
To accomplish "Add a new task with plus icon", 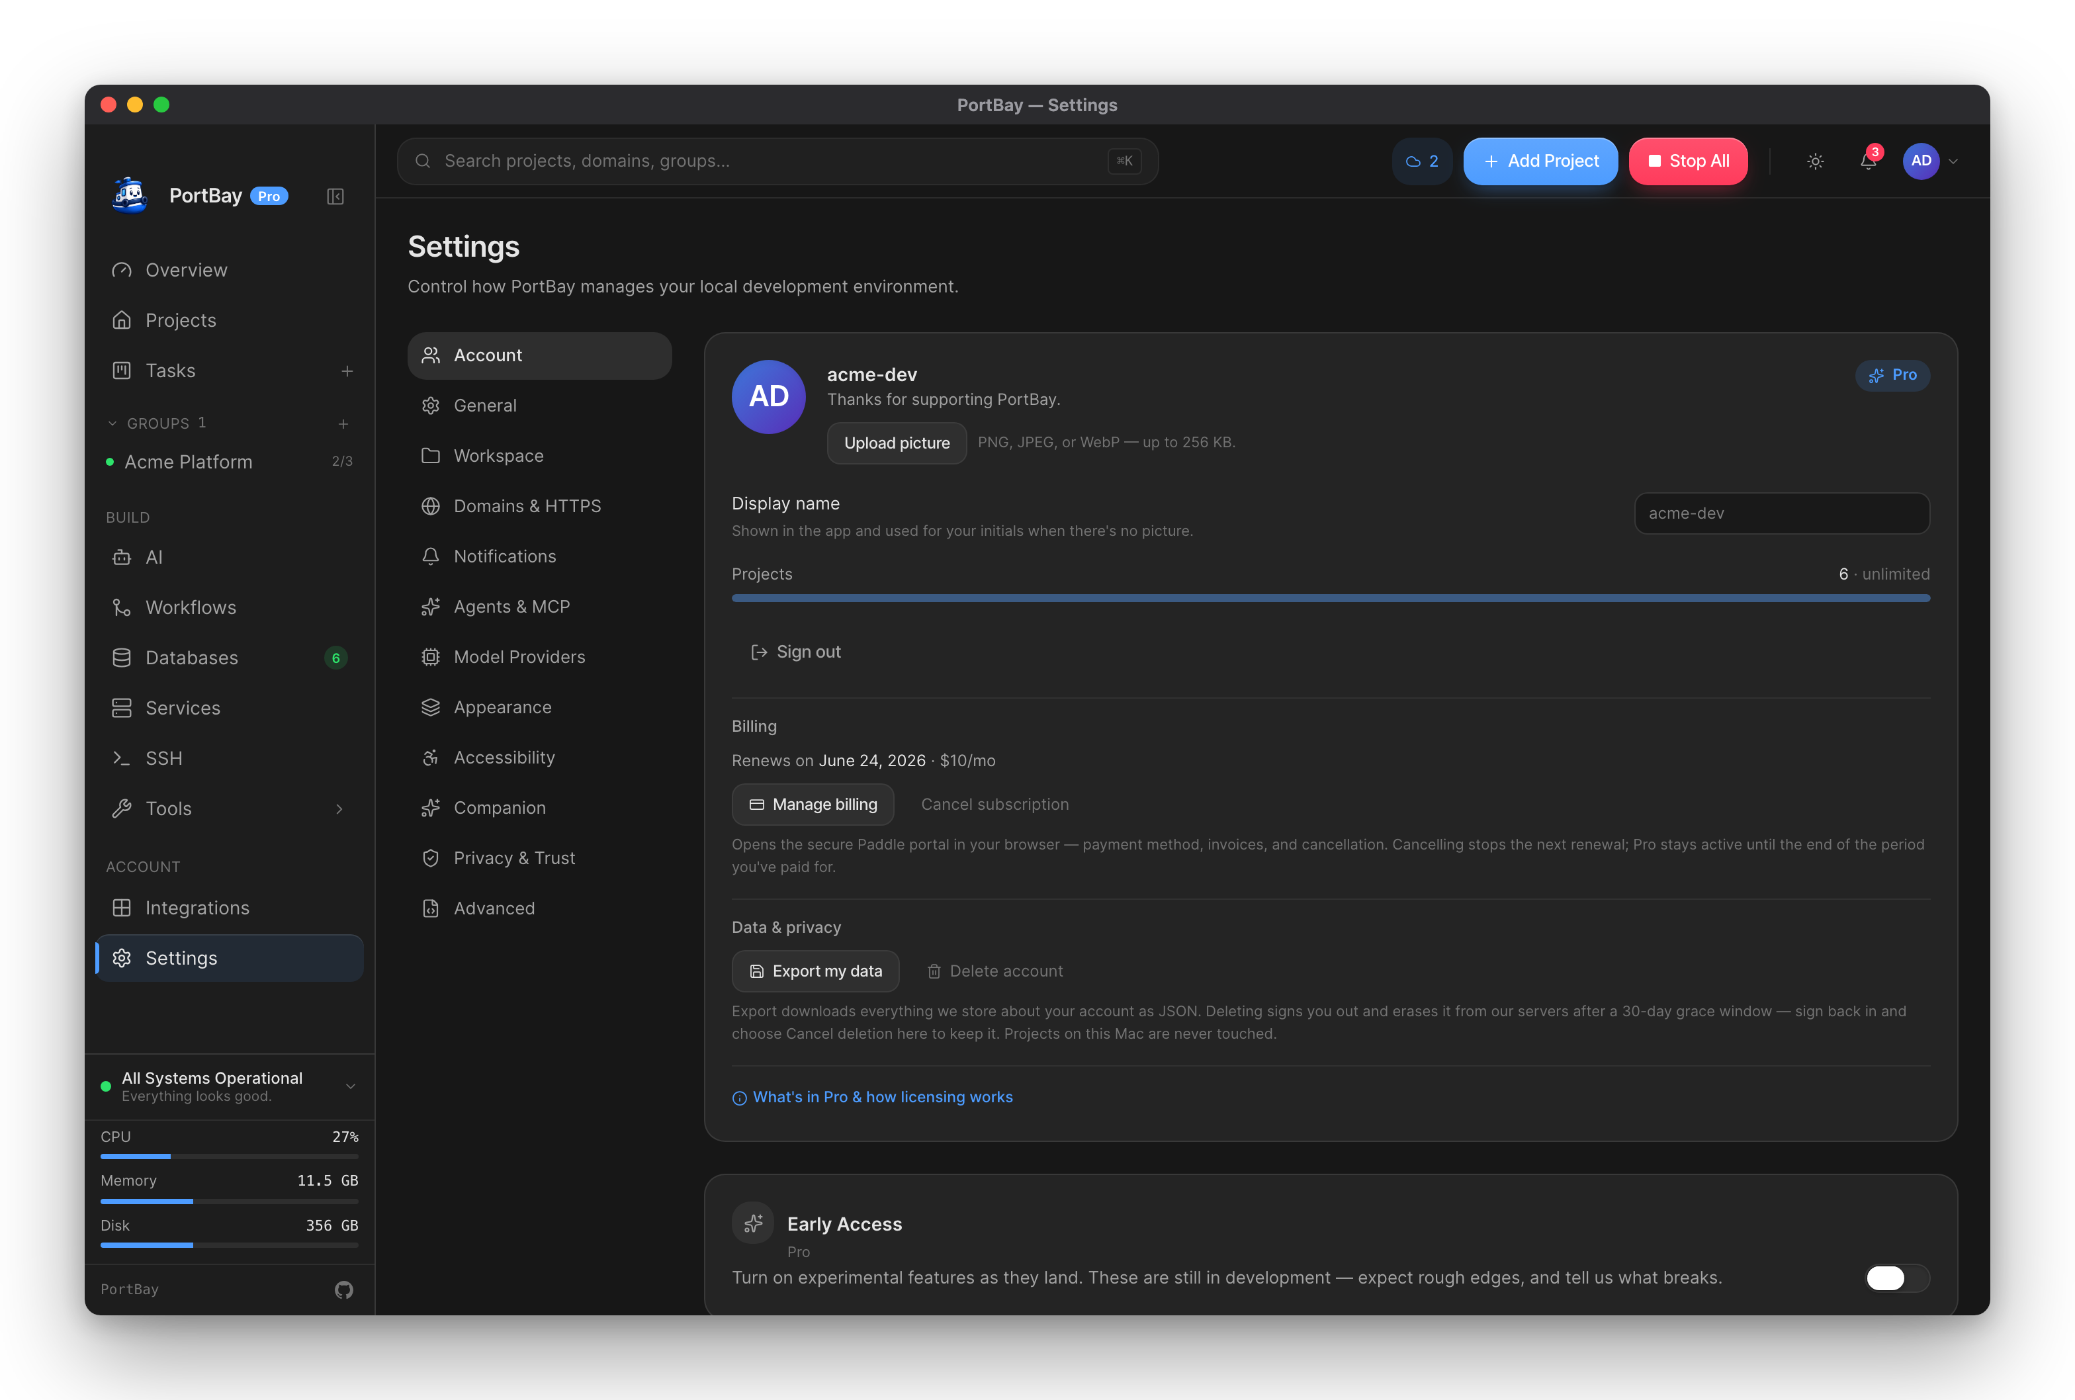I will click(x=347, y=371).
